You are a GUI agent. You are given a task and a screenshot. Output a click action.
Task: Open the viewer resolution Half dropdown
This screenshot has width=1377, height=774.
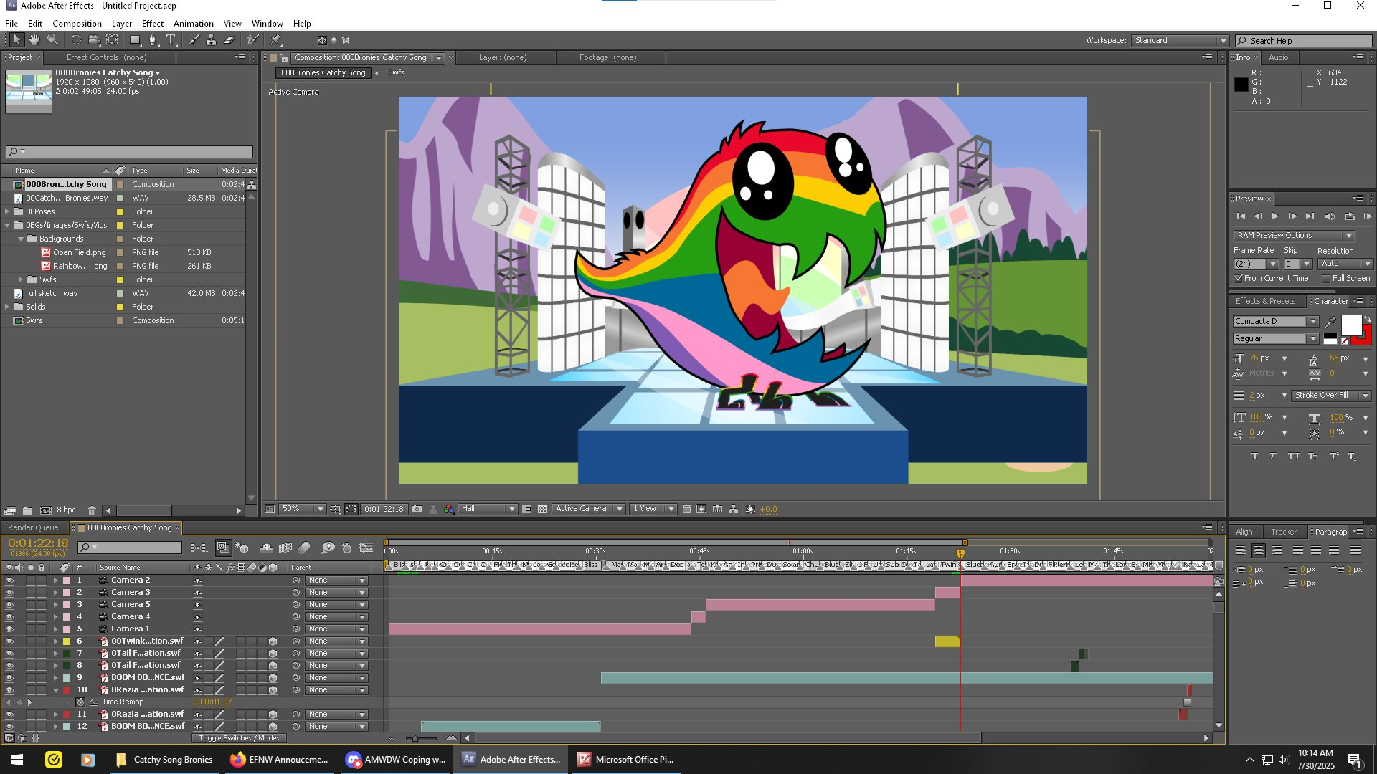point(488,509)
